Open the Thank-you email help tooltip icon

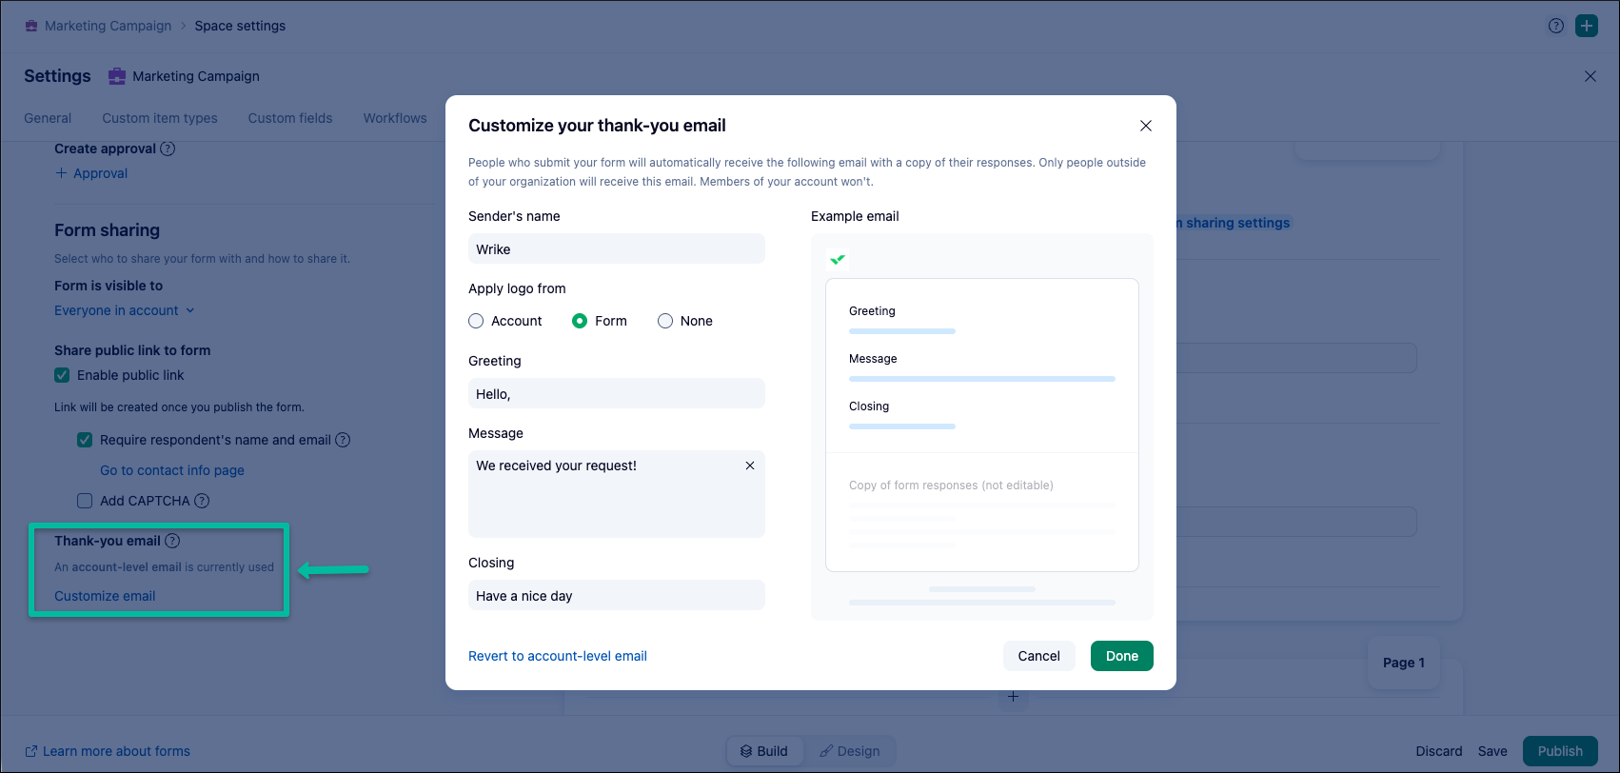[x=172, y=541]
